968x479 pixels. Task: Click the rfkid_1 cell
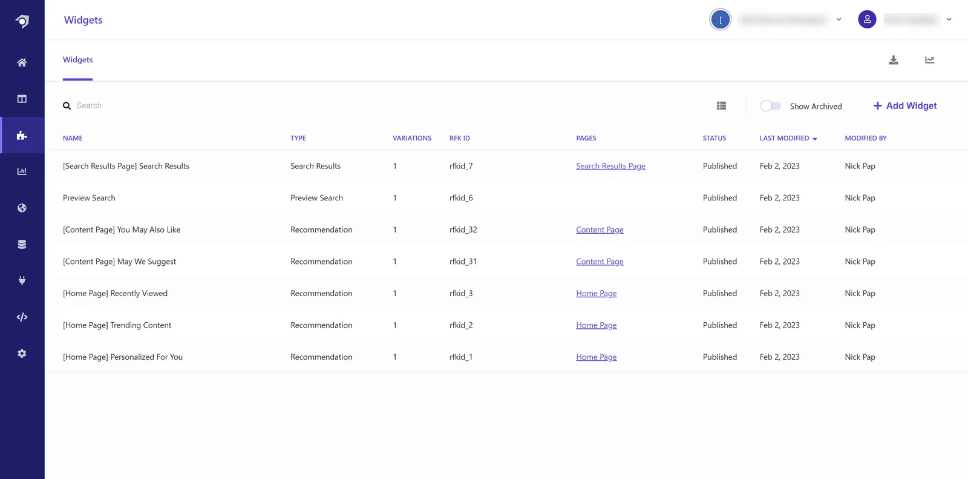point(461,357)
